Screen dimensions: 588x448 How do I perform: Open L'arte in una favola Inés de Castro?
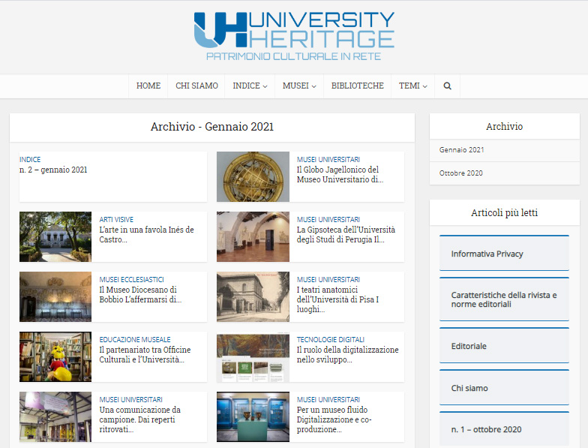[146, 234]
